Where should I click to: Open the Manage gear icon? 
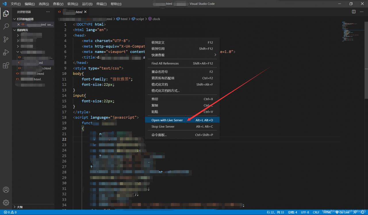[x=6, y=203]
